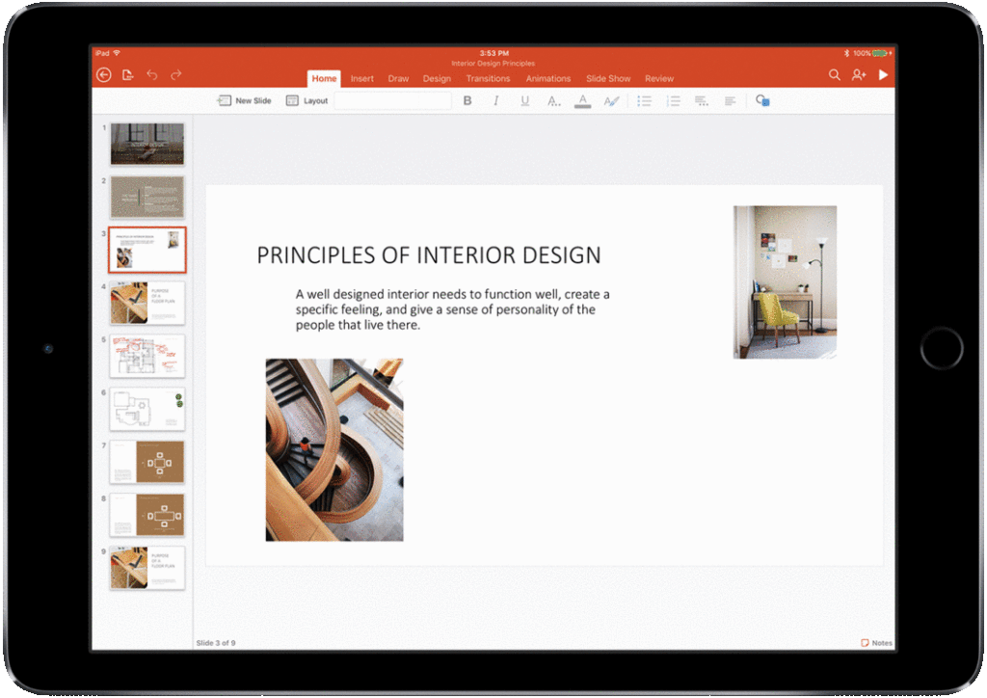Toggle italic formatting
The height and width of the screenshot is (698, 987).
point(496,100)
